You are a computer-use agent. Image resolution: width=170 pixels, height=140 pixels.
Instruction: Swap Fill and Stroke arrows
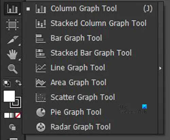(x=18, y=83)
